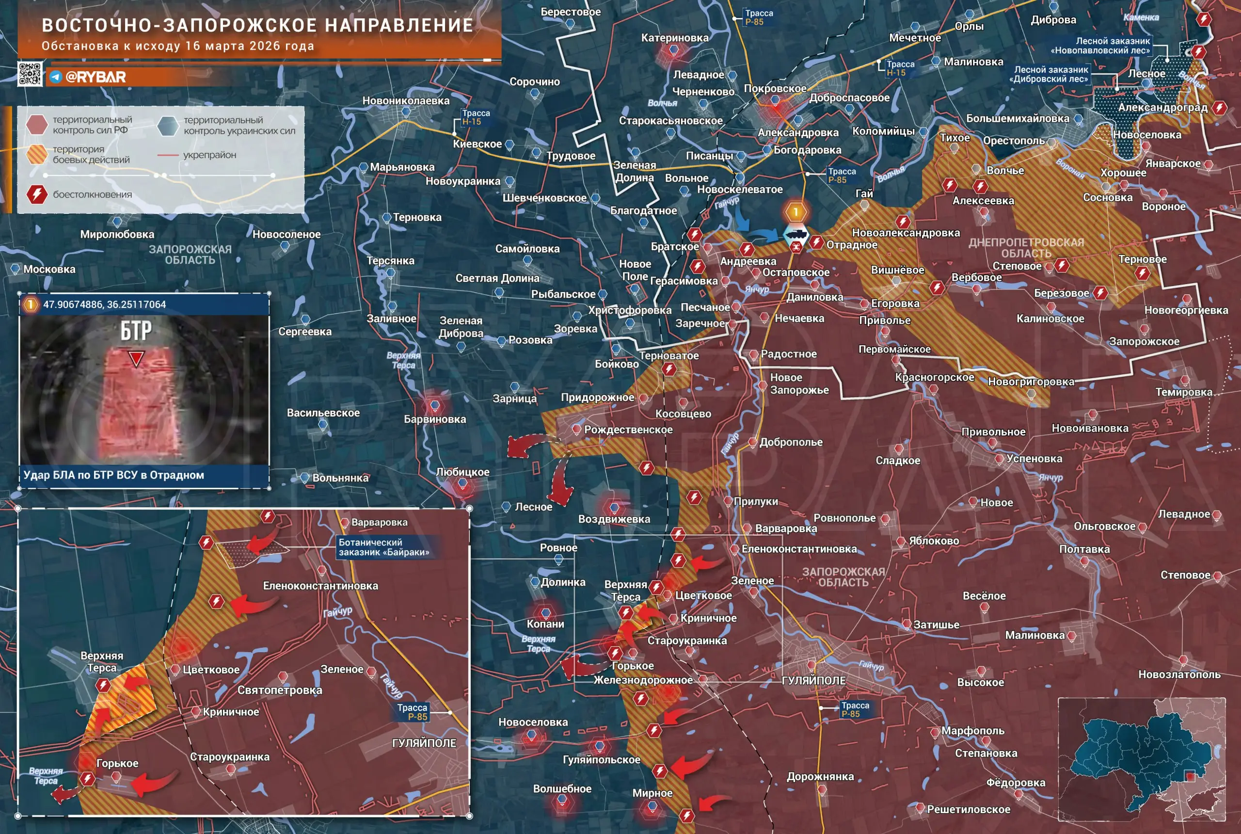Click coordinates text 47.90674886, 36.25117064
This screenshot has height=834, width=1241.
click(104, 305)
